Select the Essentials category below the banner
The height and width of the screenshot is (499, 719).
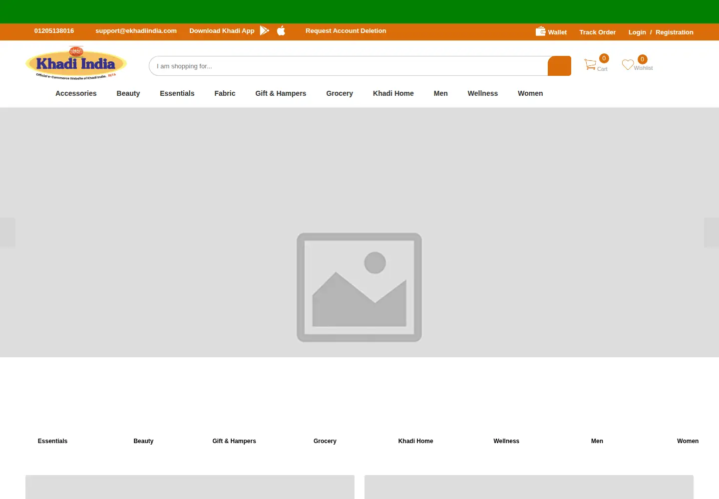[x=52, y=441]
